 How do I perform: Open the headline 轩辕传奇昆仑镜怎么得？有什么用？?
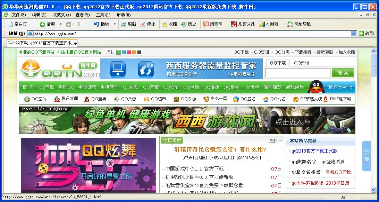[x=220, y=149]
